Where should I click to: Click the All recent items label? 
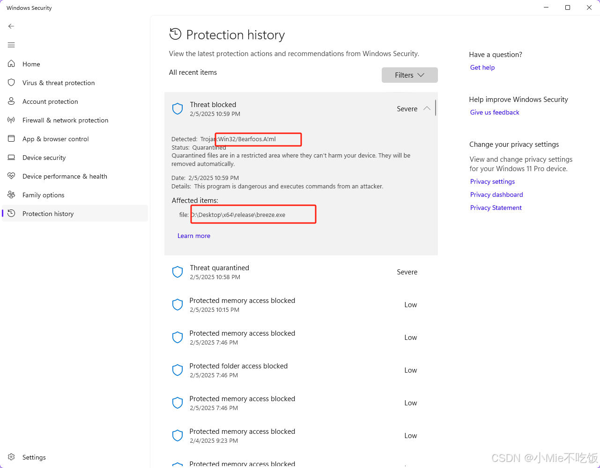193,72
